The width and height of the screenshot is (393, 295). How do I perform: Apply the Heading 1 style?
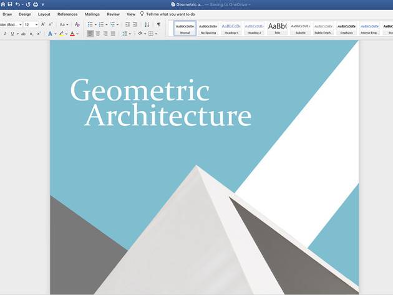pos(231,28)
